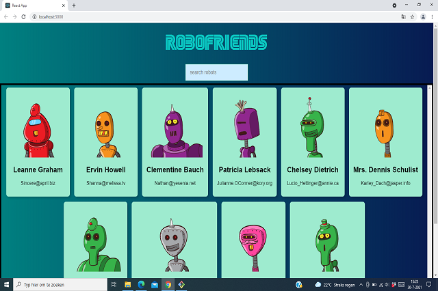Open the notification center icon
The height and width of the screenshot is (291, 438).
pos(429,285)
